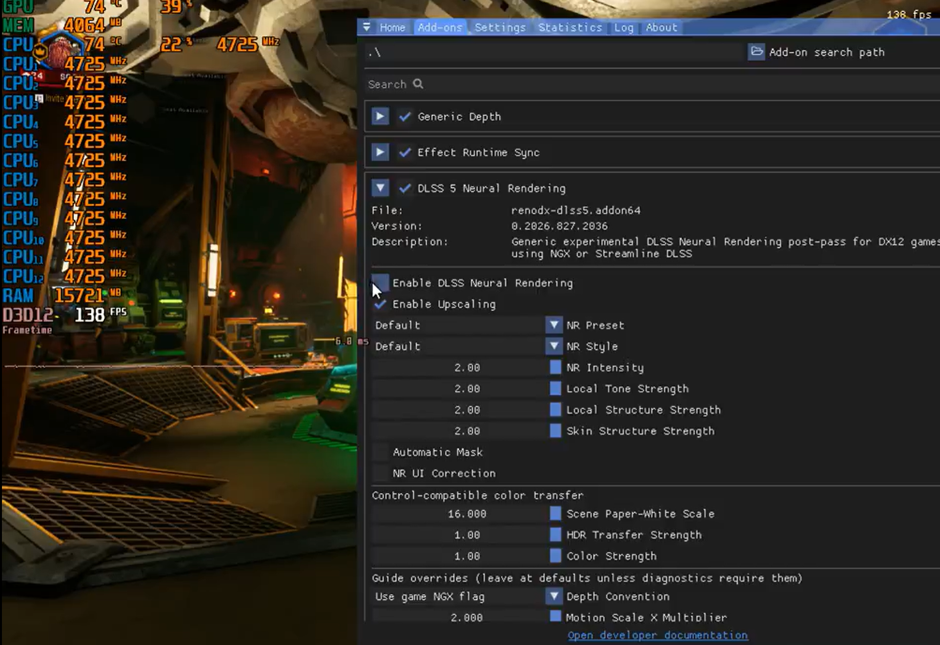Screen dimensions: 940x645
Task: Uncheck Enable Upscaling
Action: 380,304
